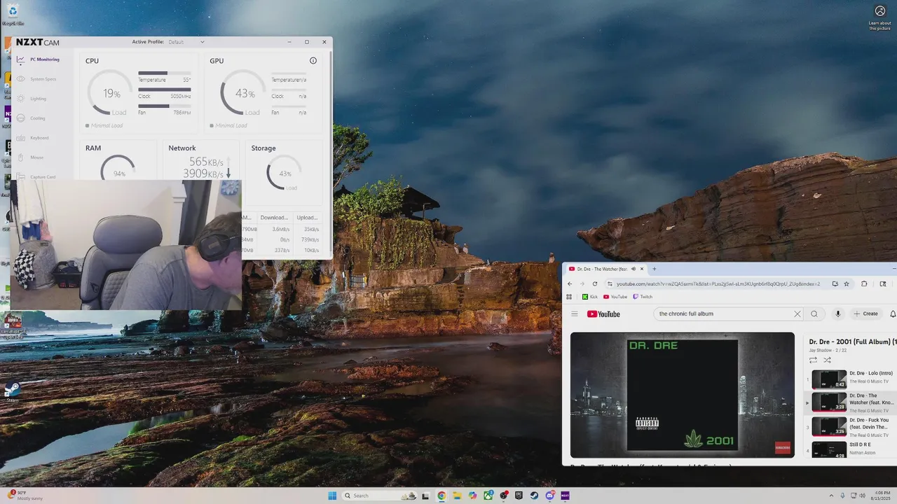This screenshot has width=897, height=504.
Task: Open the Kick bookmark
Action: pyautogui.click(x=590, y=297)
